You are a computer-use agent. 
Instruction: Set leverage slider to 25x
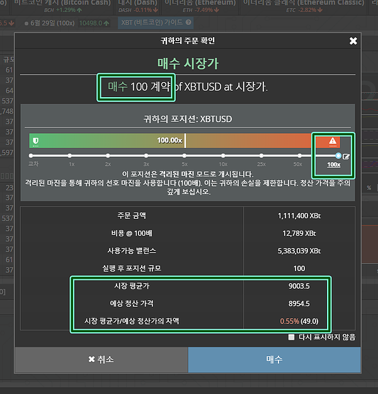(261, 155)
